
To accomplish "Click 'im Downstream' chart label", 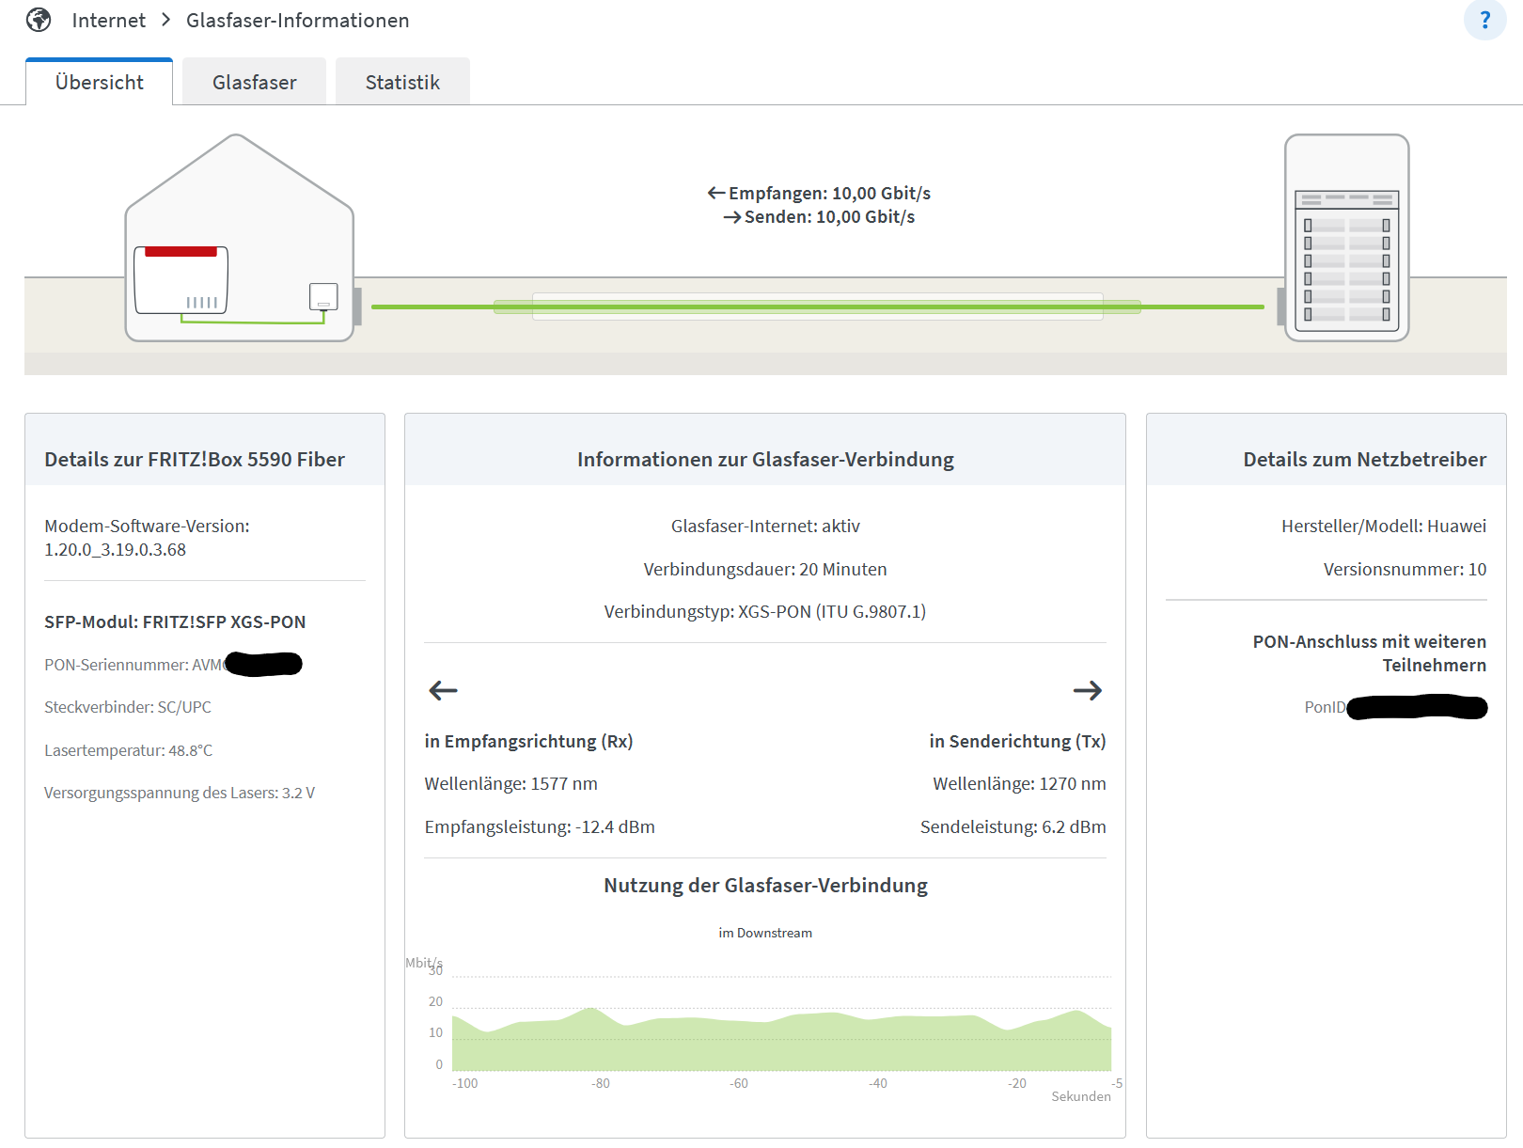I will 765,933.
